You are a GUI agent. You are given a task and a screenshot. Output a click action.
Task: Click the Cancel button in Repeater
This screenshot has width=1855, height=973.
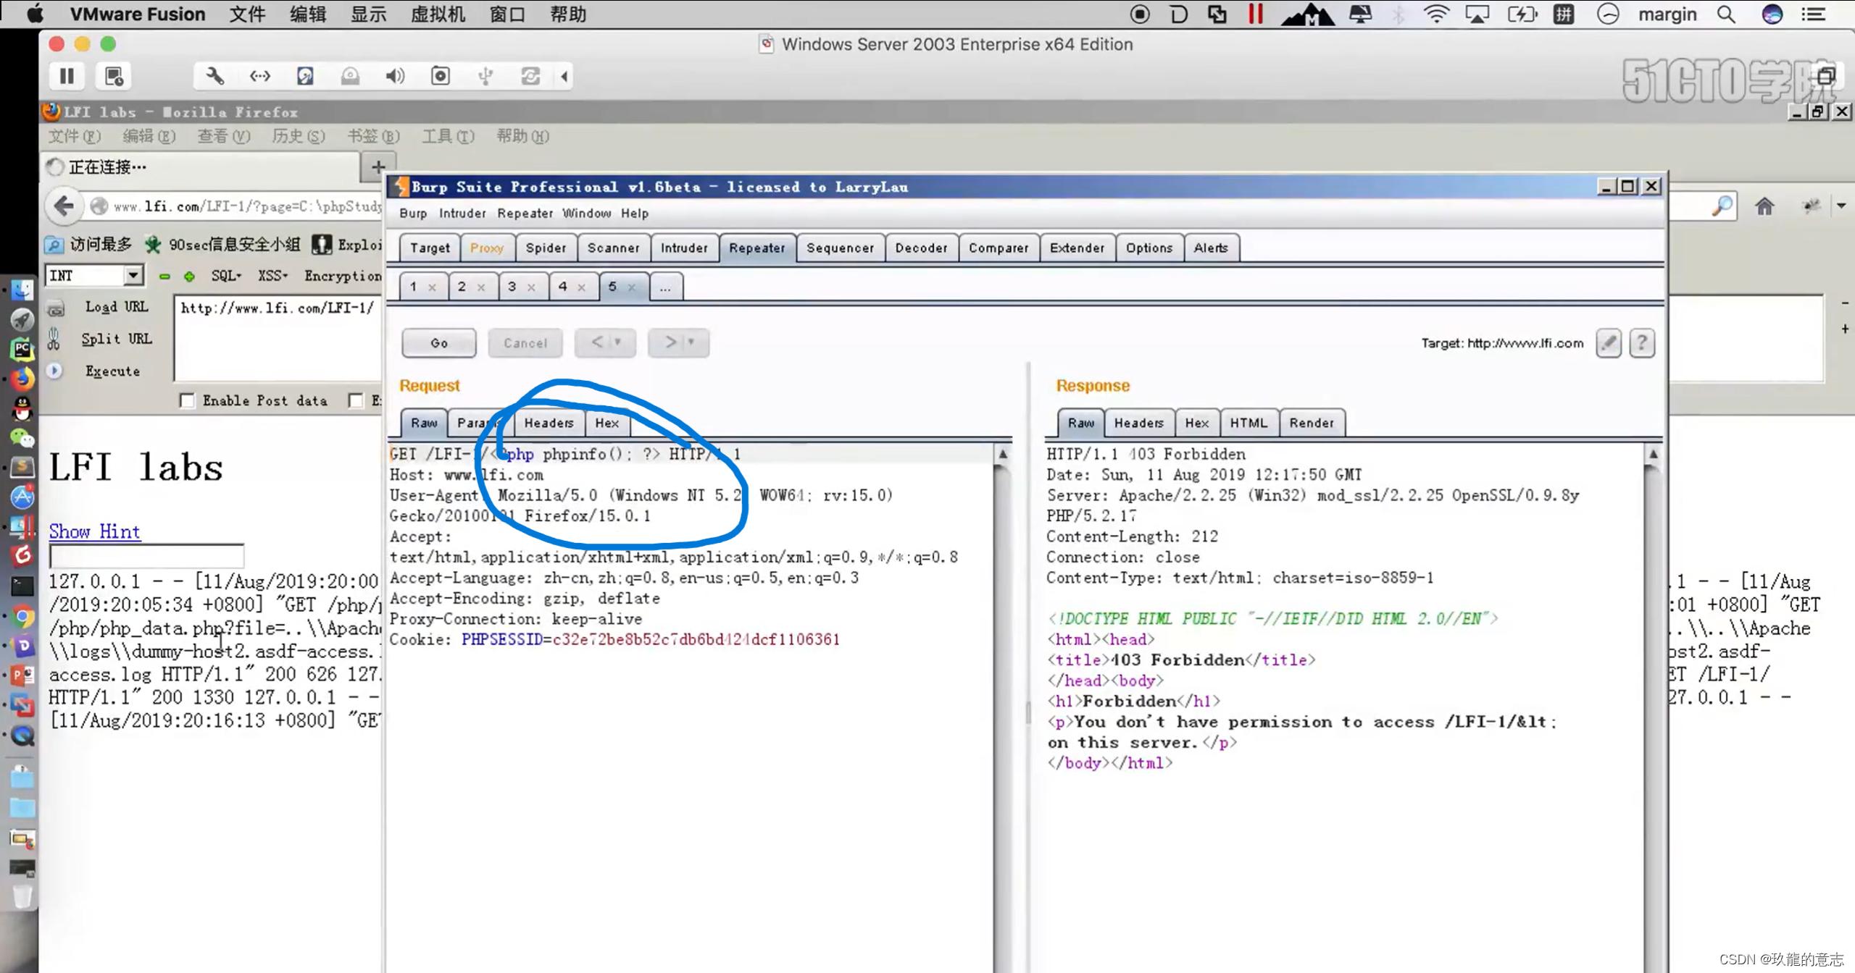(524, 342)
